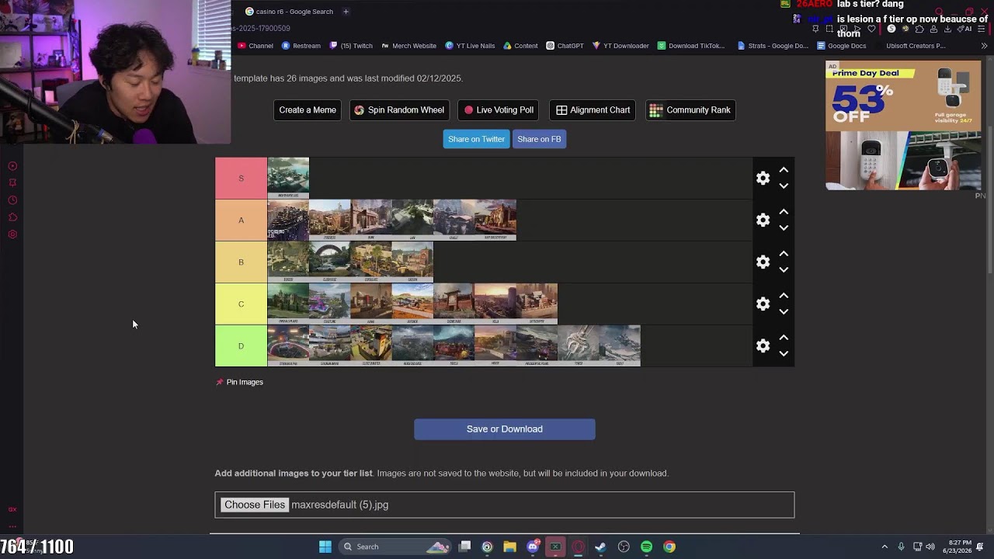Viewport: 994px width, 559px height.
Task: Move B tier row down with arrow
Action: 784,270
